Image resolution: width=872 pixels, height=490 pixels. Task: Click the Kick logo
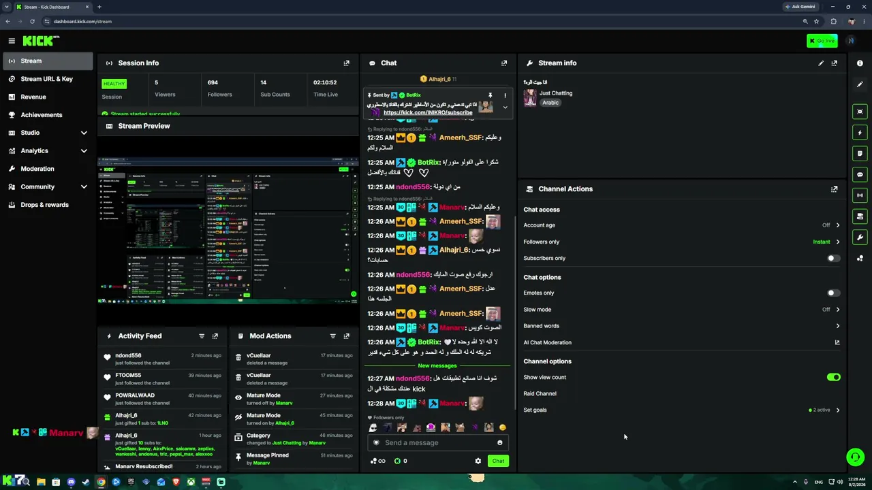click(41, 41)
